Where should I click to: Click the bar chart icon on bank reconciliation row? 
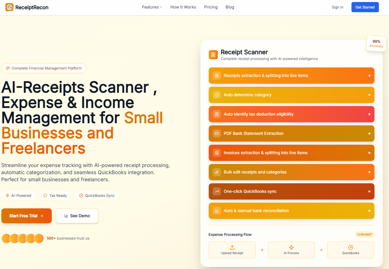(216, 211)
